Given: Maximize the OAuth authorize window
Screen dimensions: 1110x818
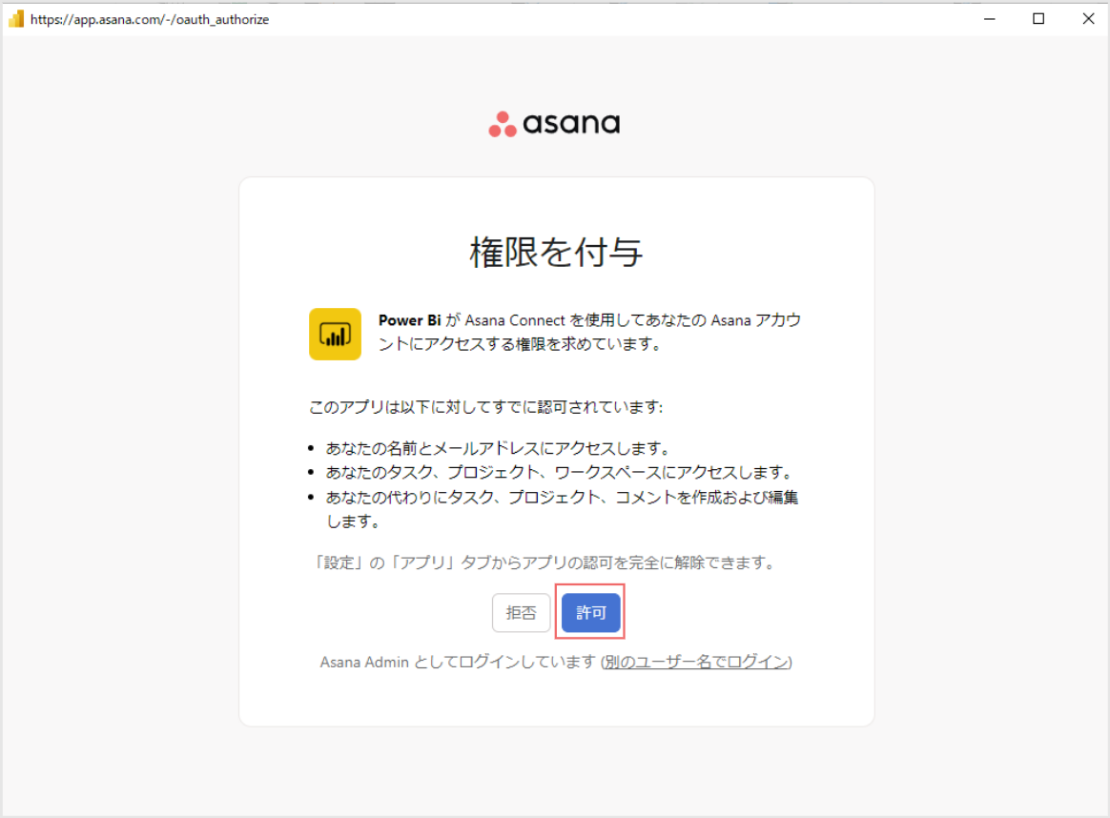Looking at the screenshot, I should [x=1038, y=19].
